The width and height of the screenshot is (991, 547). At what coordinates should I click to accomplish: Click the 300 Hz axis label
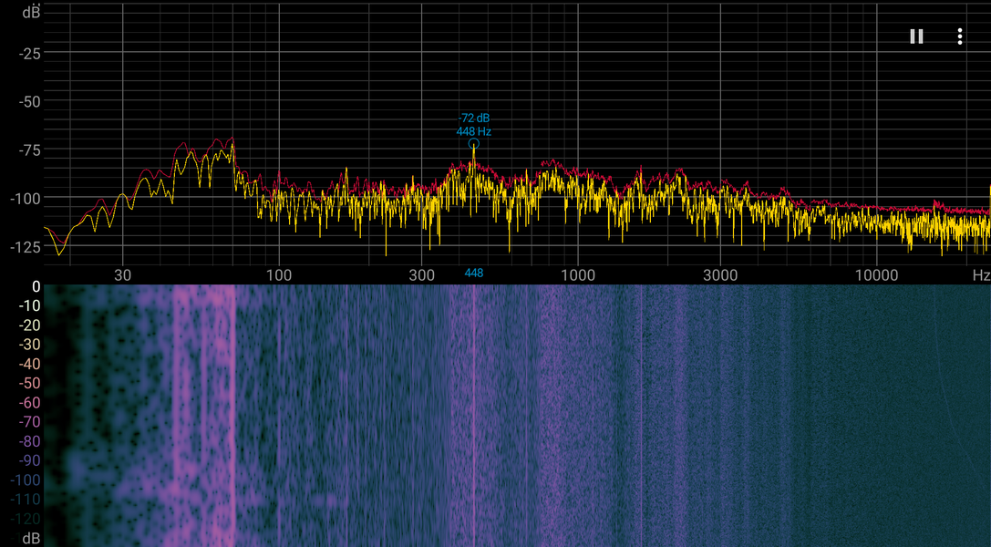(421, 275)
